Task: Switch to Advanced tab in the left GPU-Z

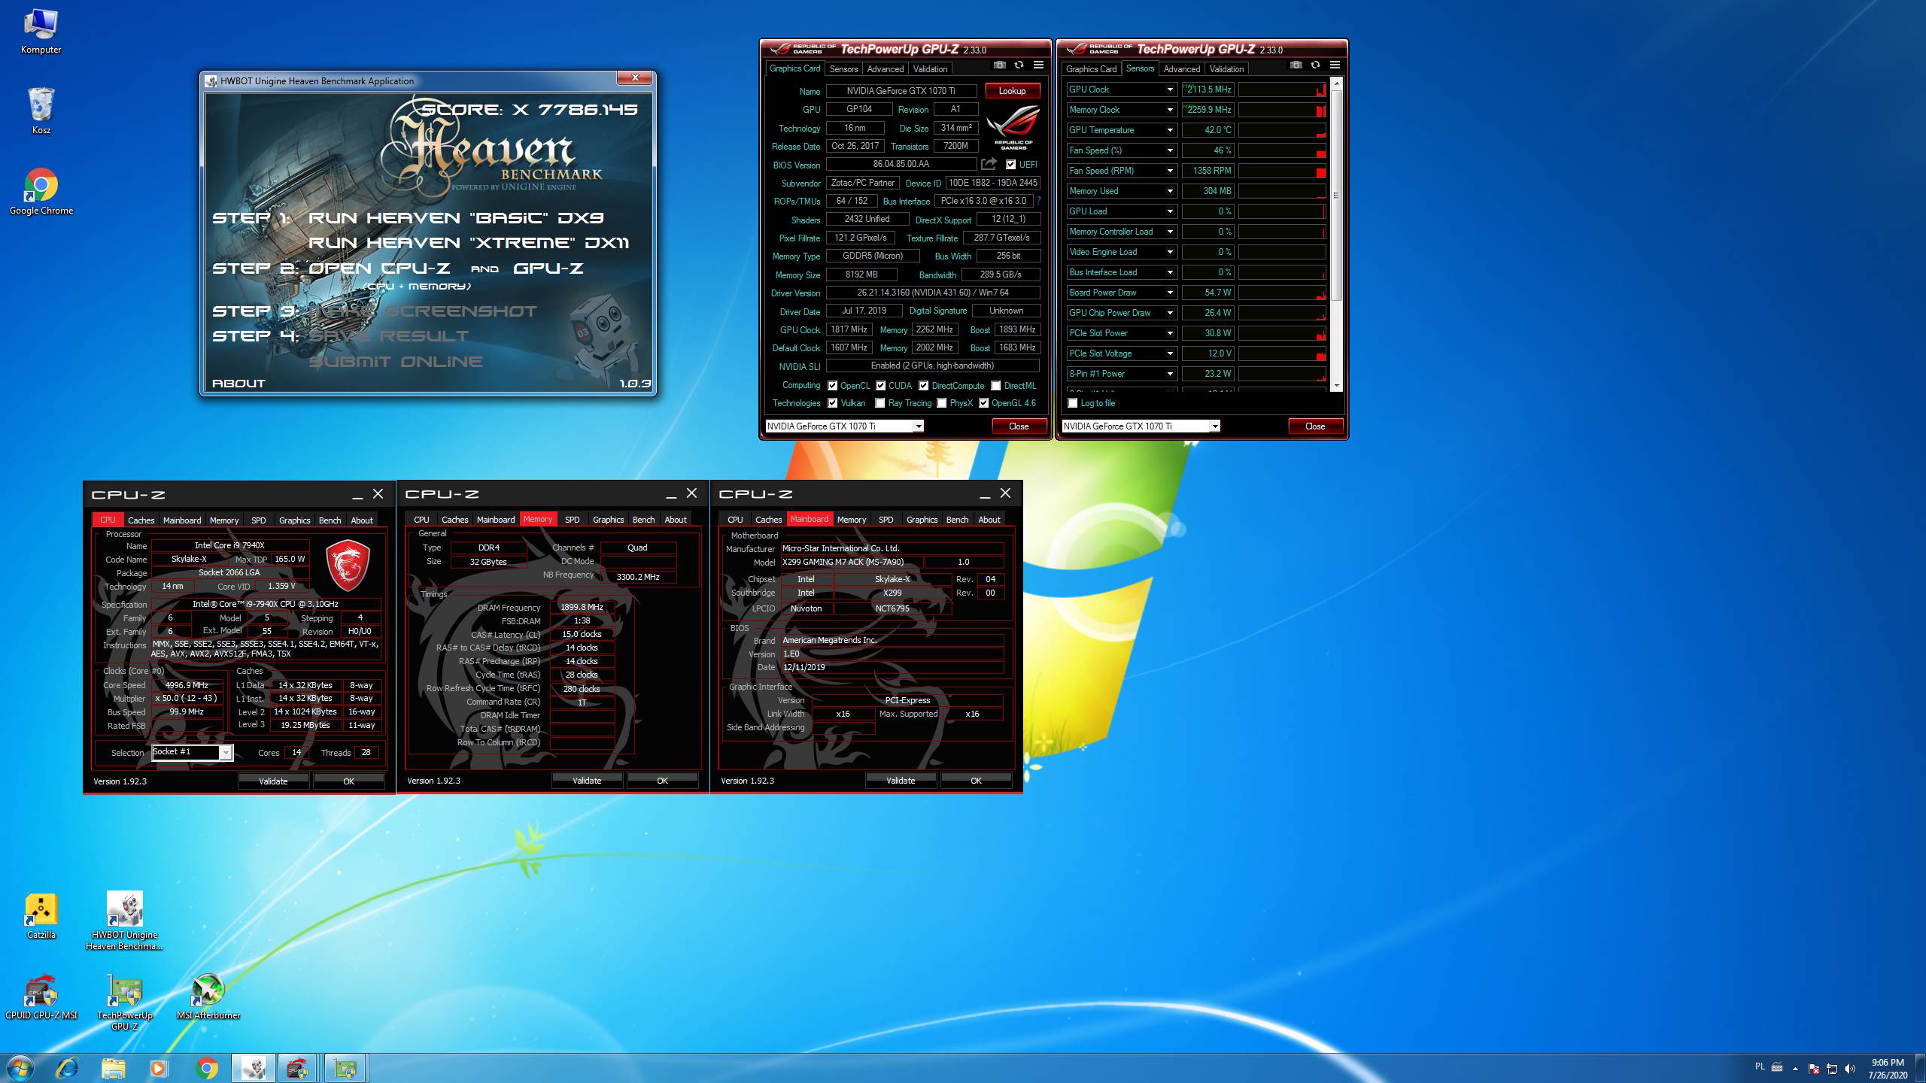Action: click(x=885, y=68)
